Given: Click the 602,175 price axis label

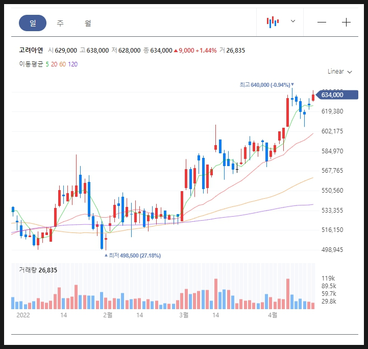Looking at the screenshot, I should [x=332, y=131].
